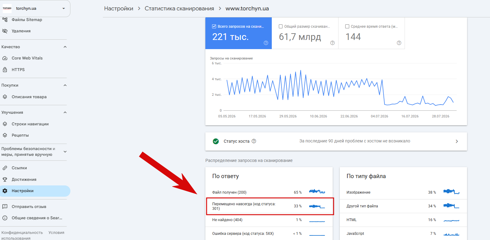Image resolution: width=490 pixels, height=240 pixels.
Task: Collapse the Покупки section
Action: (65, 85)
